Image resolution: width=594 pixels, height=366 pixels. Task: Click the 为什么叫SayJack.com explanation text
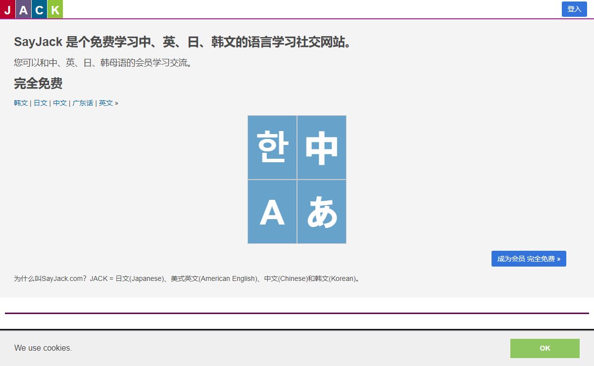(x=187, y=278)
